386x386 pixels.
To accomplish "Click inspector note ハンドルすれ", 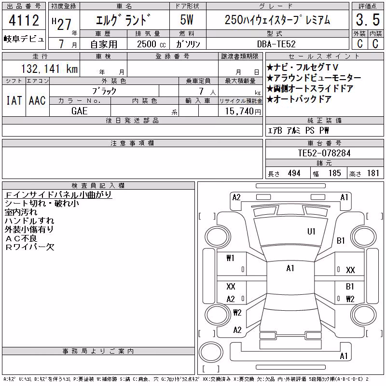I will (x=29, y=221).
